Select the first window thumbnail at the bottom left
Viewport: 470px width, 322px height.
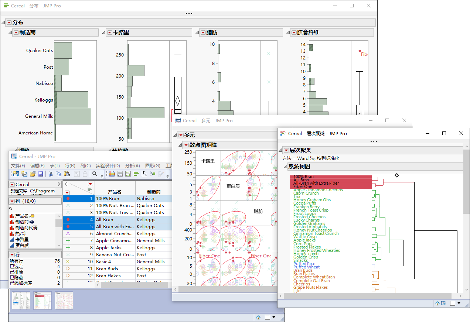tap(20, 300)
